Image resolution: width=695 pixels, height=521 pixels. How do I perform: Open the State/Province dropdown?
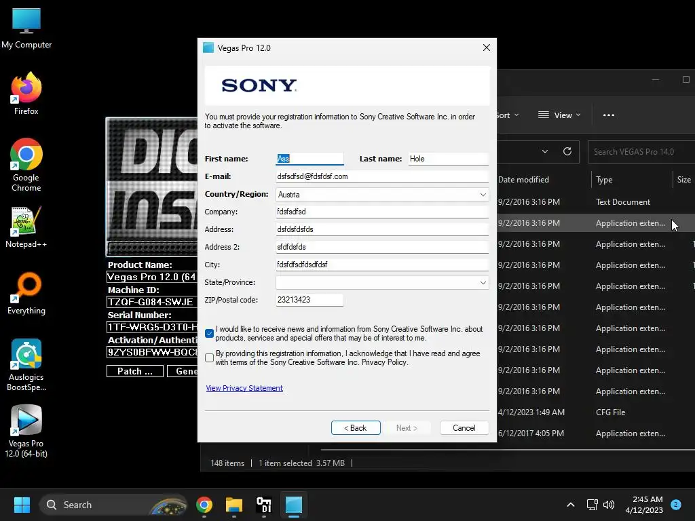382,283
